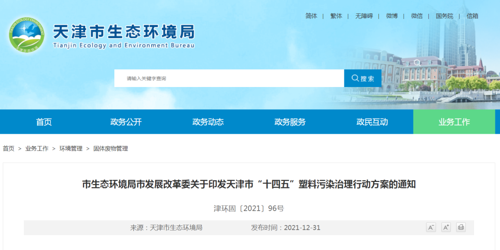Select the 业务工作 navigation tab
This screenshot has width=500, height=250.
coord(454,122)
